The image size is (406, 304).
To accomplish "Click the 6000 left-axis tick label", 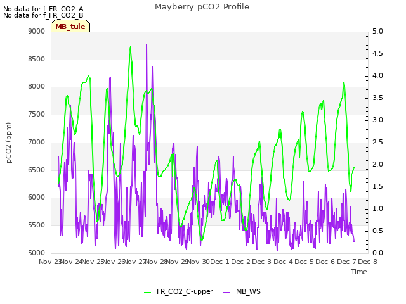I will [37, 197].
